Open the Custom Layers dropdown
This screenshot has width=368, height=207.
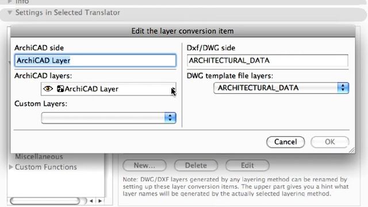[x=109, y=117]
